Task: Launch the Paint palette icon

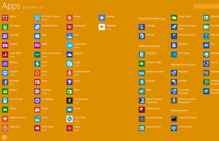Action: [x=142, y=91]
